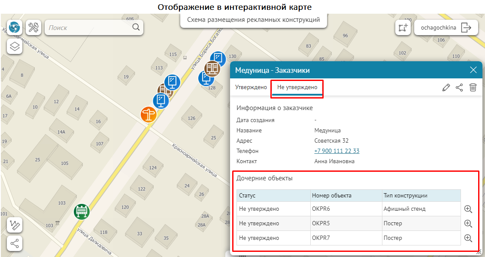
Task: Type in the Поиск search field
Action: click(x=88, y=28)
